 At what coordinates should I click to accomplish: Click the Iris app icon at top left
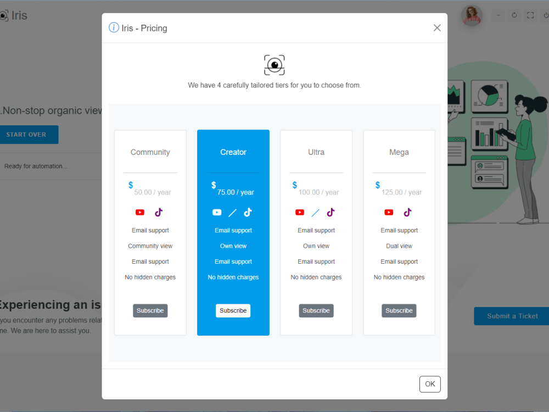coord(4,15)
